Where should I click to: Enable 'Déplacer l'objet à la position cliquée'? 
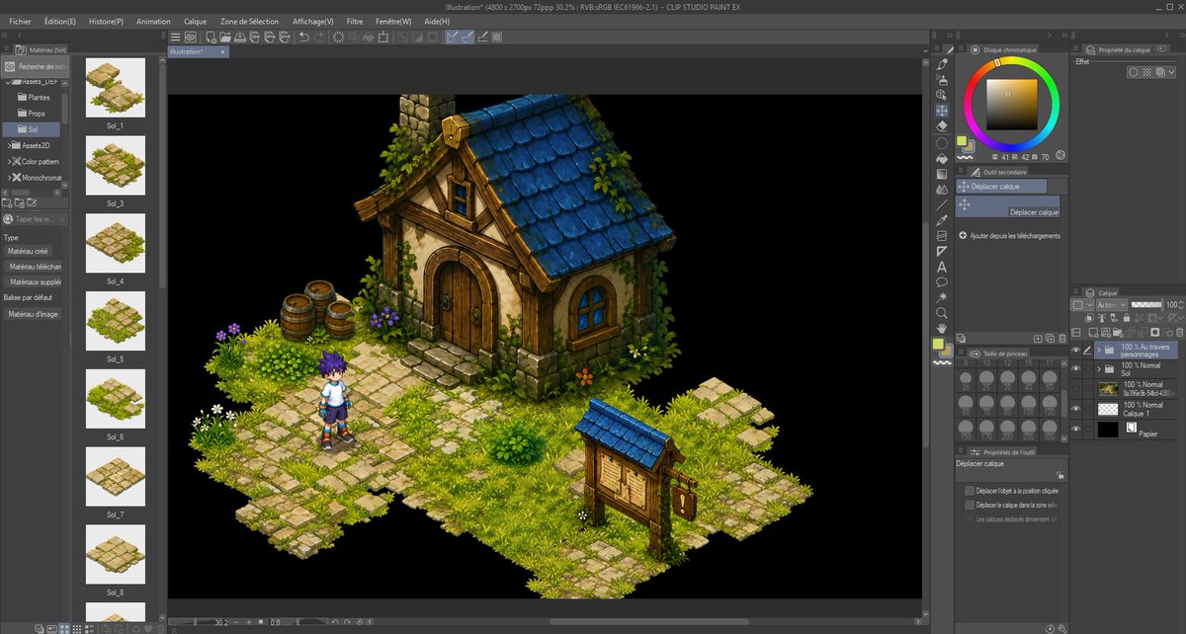pyautogui.click(x=970, y=491)
